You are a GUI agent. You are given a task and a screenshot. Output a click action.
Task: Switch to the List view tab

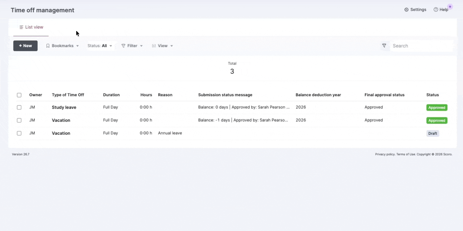coord(31,27)
